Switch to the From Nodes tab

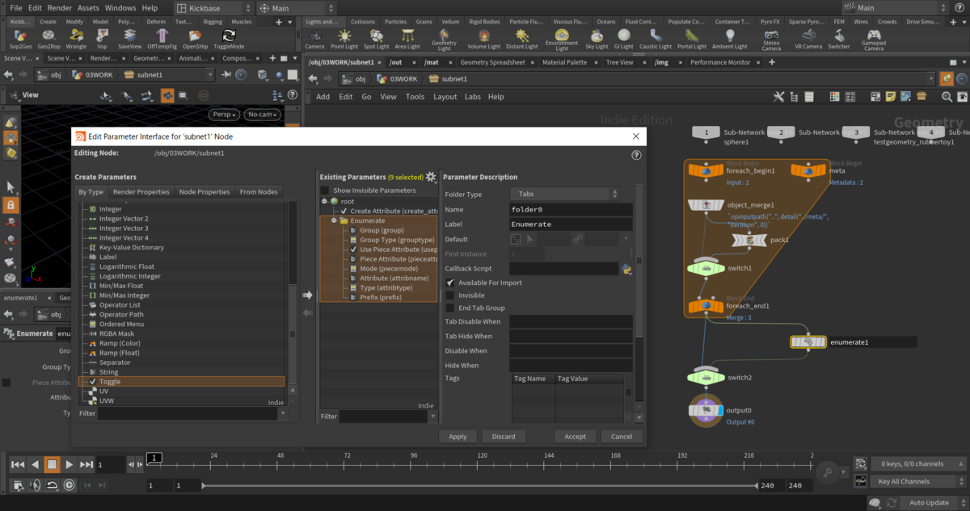pyautogui.click(x=259, y=192)
